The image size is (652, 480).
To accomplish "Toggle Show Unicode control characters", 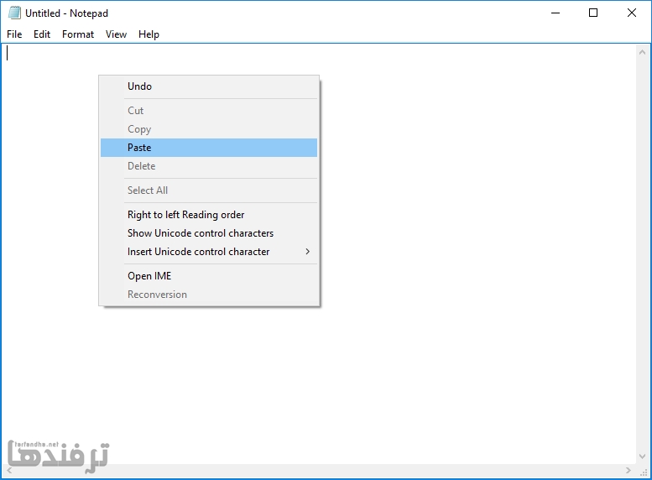I will coord(209,233).
